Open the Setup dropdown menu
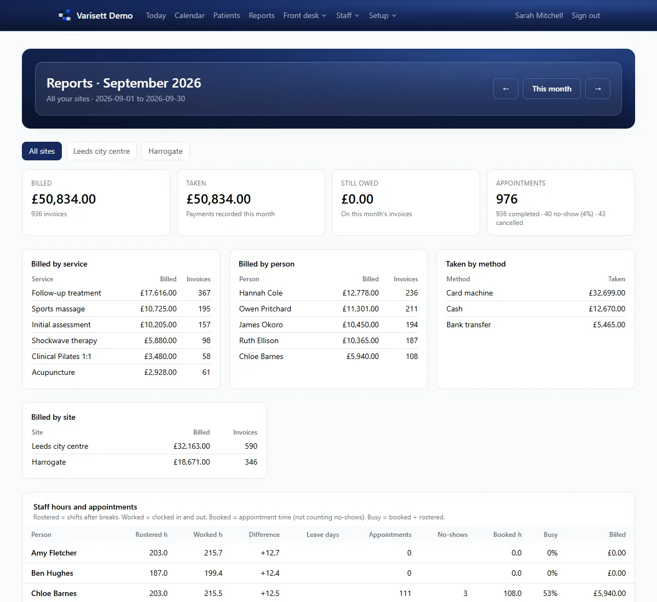This screenshot has width=657, height=602. (x=383, y=15)
